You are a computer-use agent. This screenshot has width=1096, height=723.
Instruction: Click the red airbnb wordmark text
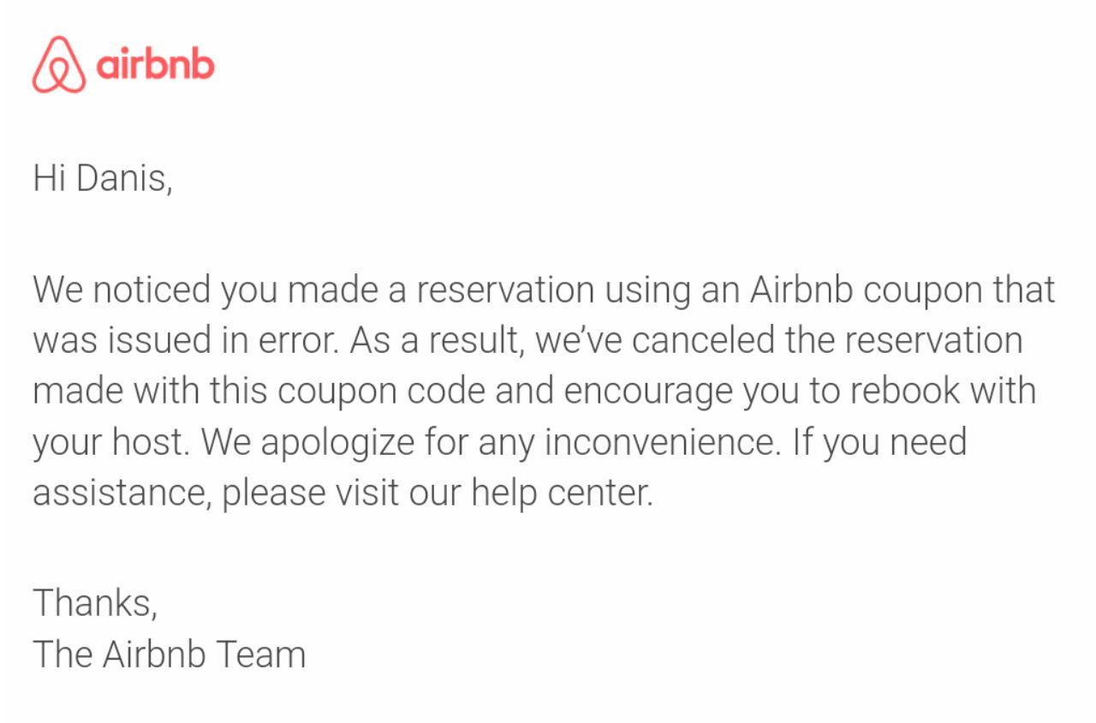coord(155,64)
